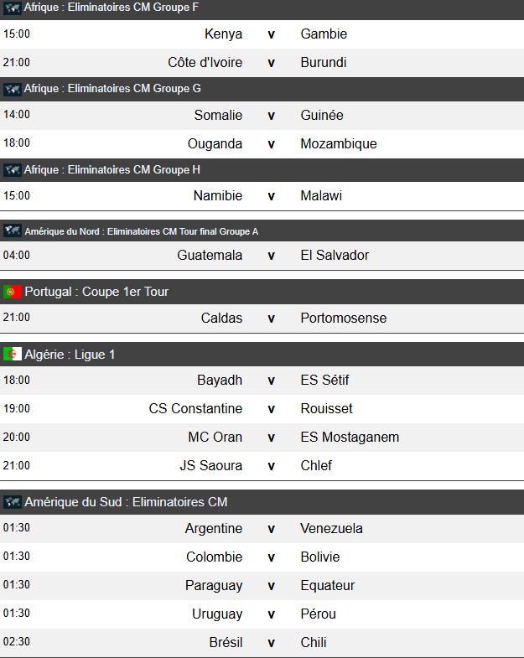524x658 pixels.
Task: Click the CS Constantine team name
Action: click(195, 409)
